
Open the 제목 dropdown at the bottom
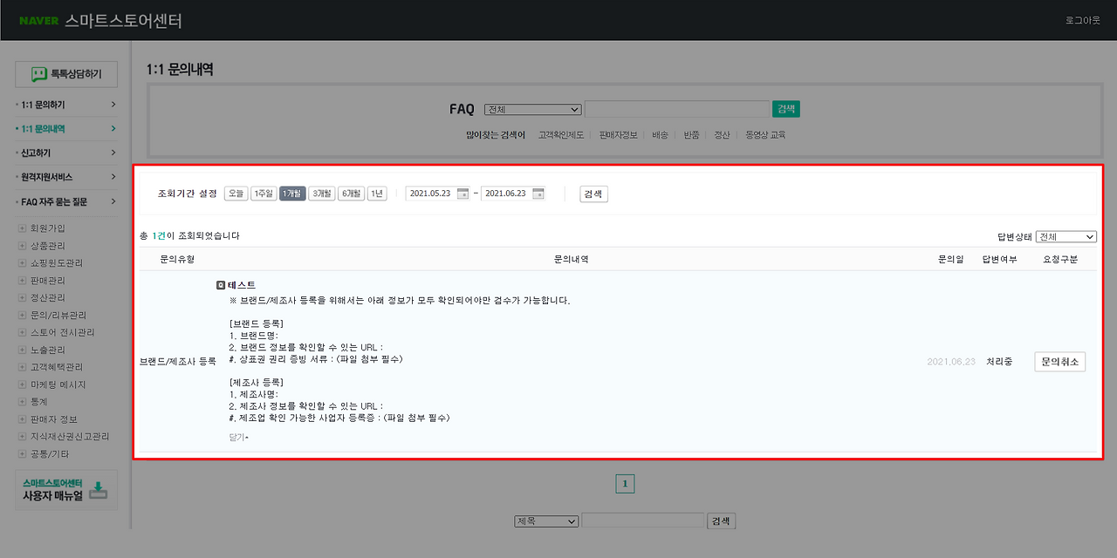(545, 521)
